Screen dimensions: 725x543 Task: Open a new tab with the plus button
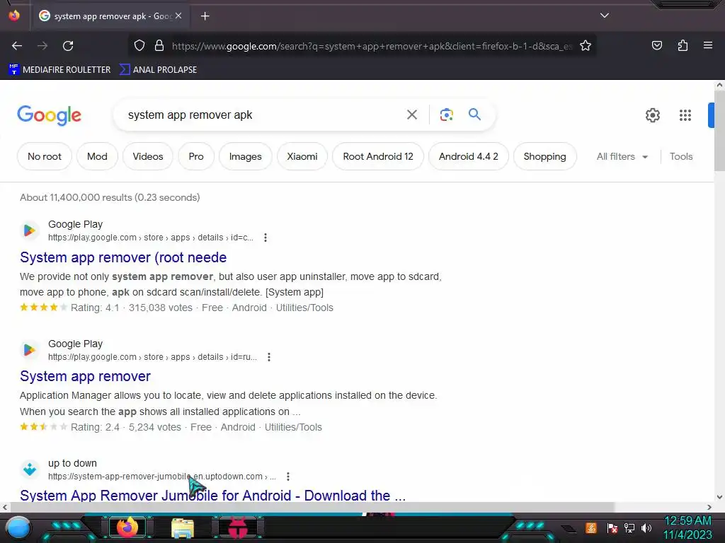click(205, 16)
